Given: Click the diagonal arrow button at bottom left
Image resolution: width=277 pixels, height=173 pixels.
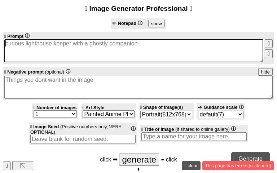Looking at the screenshot, I should [23, 165].
